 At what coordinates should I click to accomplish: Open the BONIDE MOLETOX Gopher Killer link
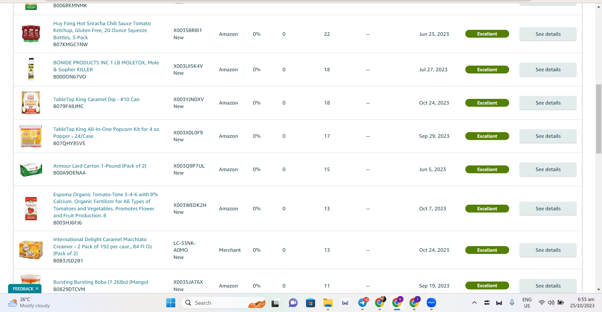(106, 66)
